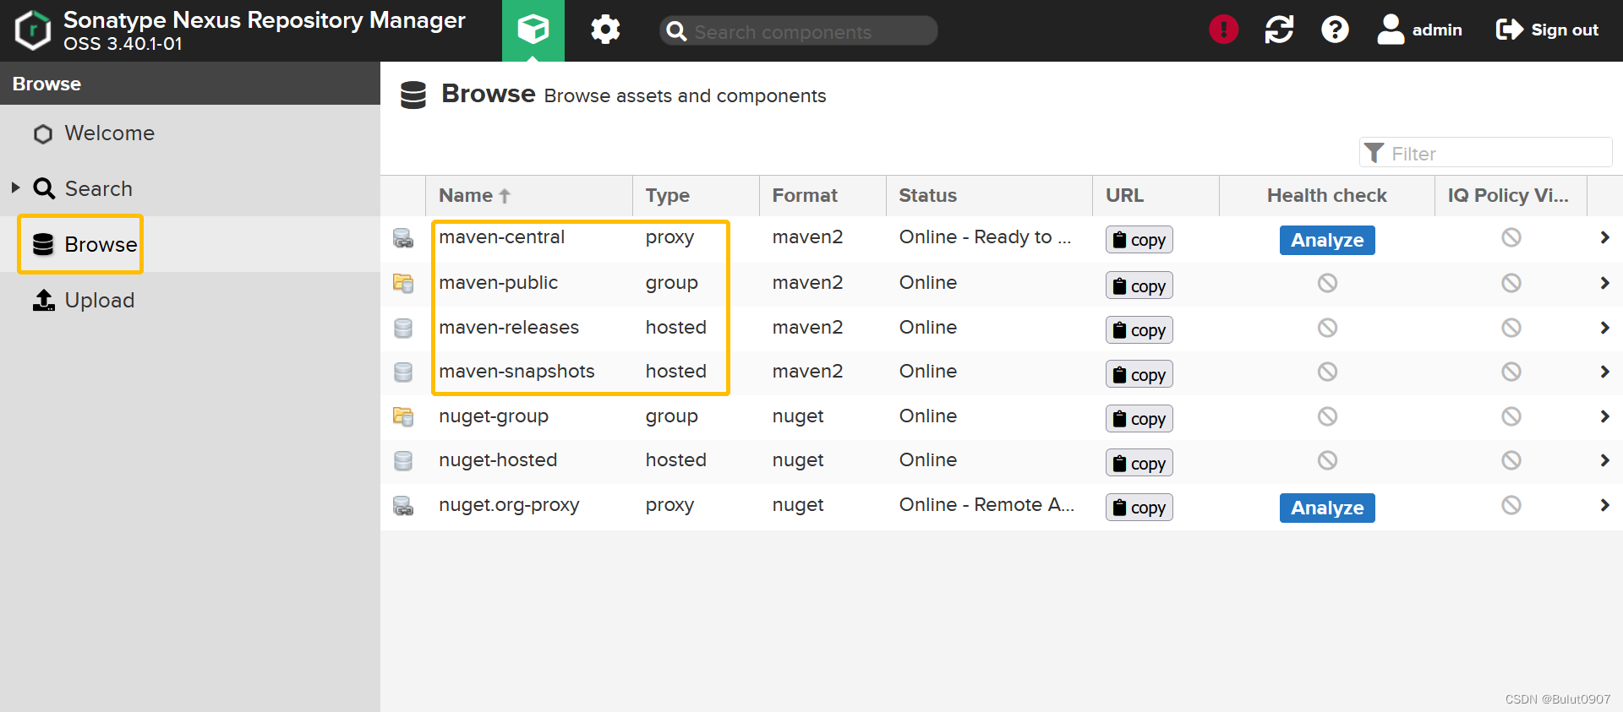Viewport: 1623px width, 712px height.
Task: Copy URL for nuget-hosted
Action: (x=1139, y=463)
